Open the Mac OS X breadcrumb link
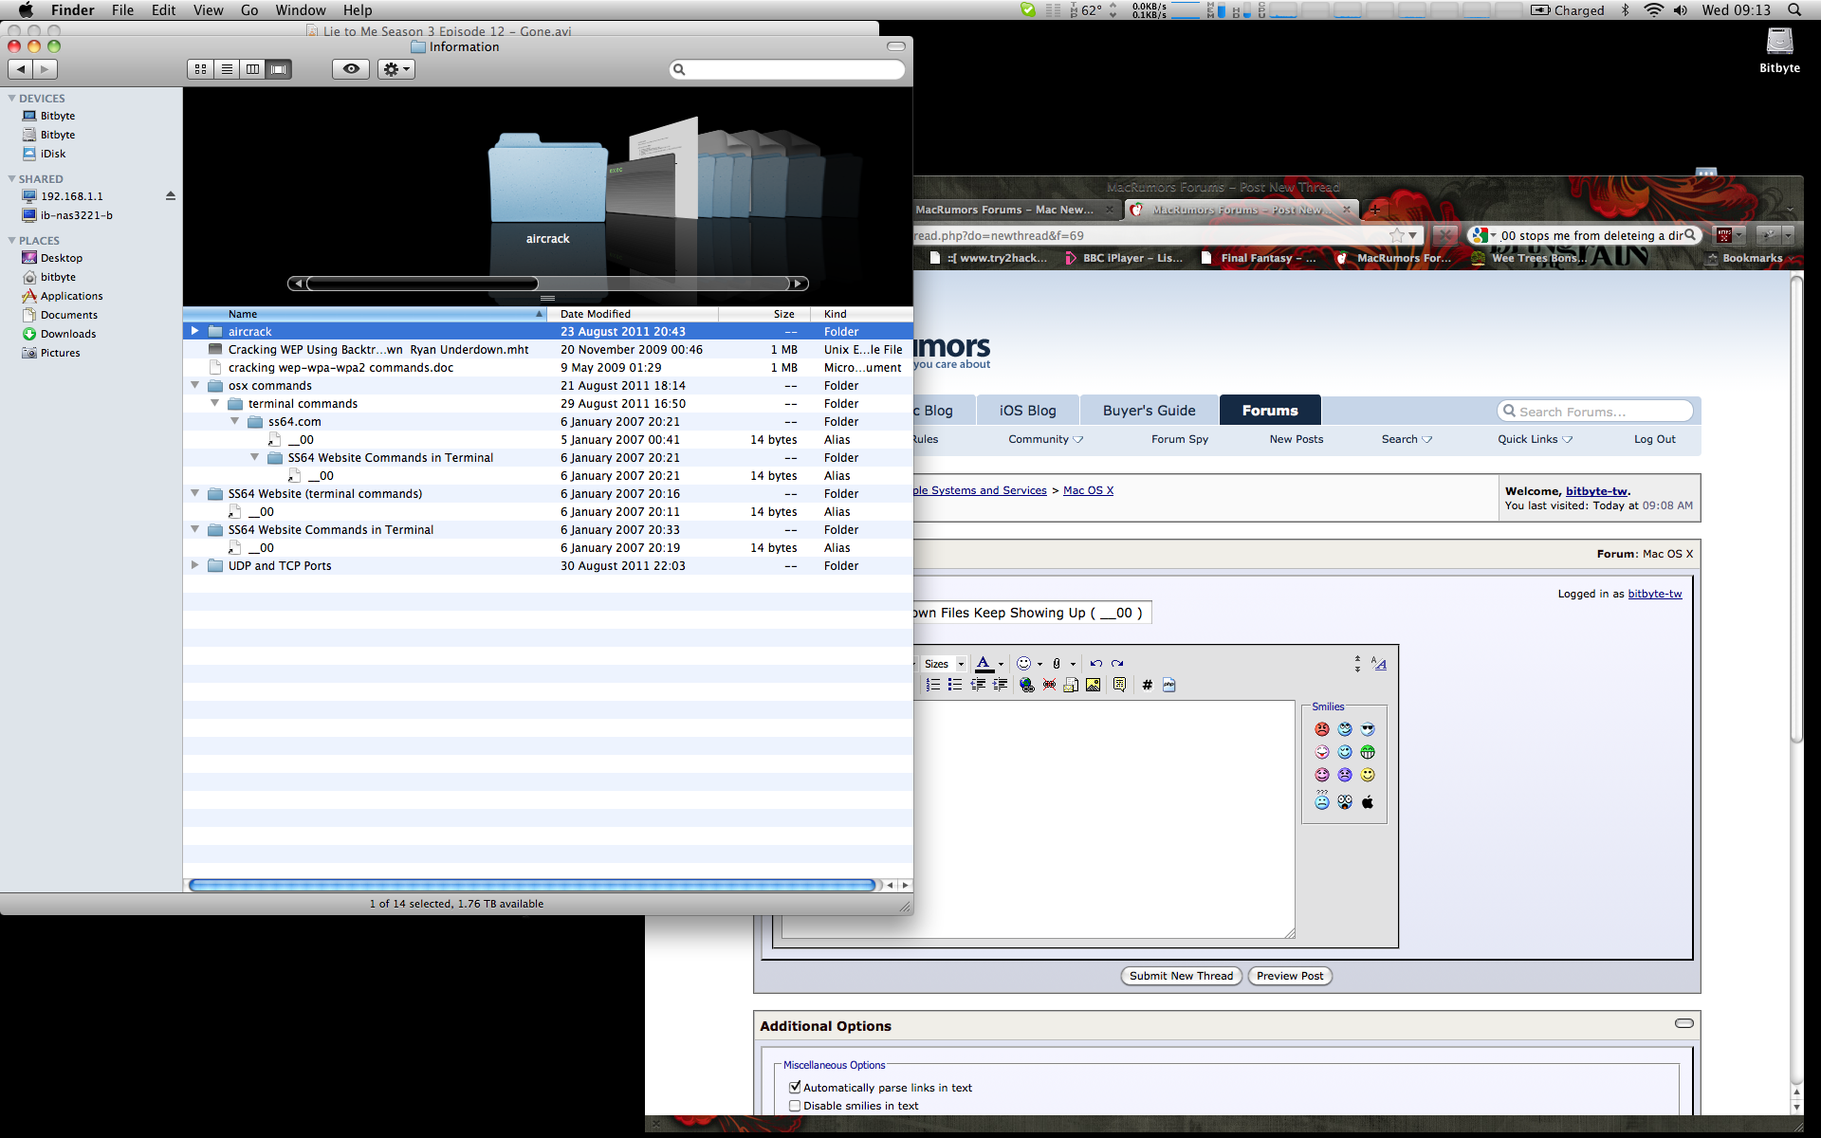 [1088, 490]
